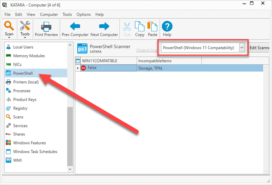Click the Copy toolbar icon
Viewport: 272px width, 185px height.
(x=139, y=26)
